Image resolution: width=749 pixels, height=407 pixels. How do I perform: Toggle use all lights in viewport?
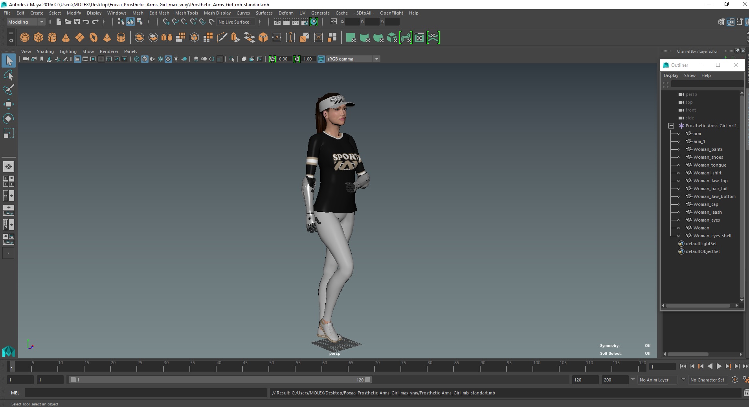coord(176,59)
